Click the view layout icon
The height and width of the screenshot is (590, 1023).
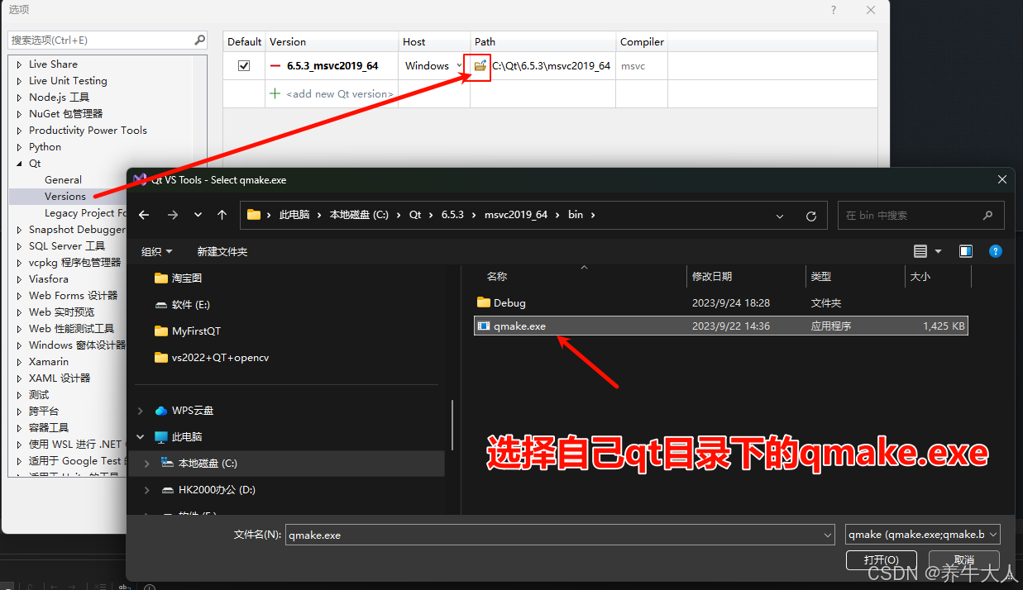(x=920, y=251)
